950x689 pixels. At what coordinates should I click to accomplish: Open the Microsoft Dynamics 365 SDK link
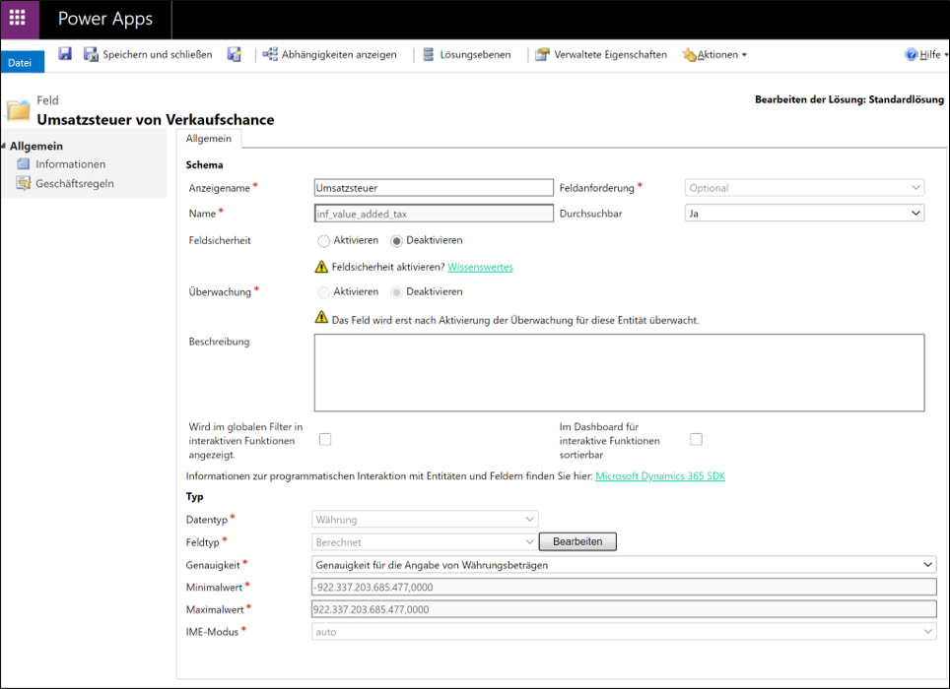(660, 476)
